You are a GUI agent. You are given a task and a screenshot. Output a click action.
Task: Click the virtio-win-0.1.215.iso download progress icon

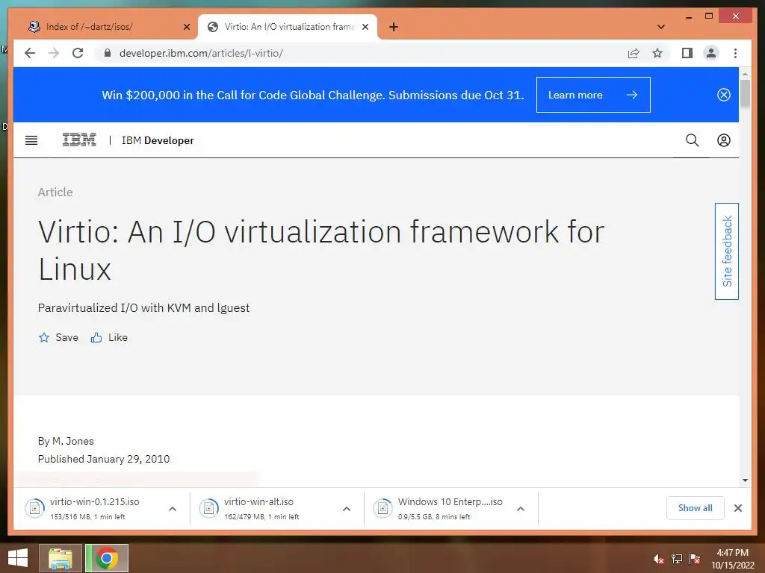(34, 508)
